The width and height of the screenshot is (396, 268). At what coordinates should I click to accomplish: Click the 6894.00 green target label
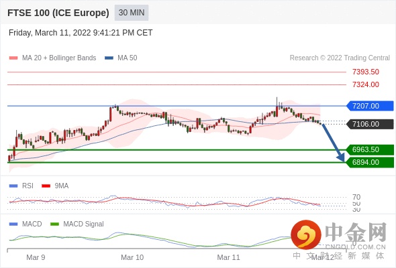coord(370,162)
